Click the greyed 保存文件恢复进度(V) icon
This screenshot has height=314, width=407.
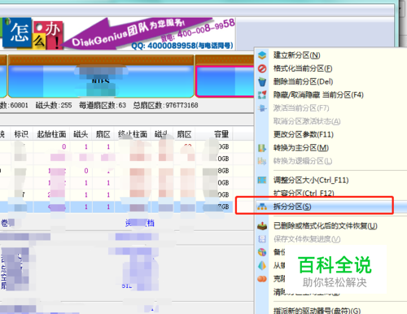262,239
